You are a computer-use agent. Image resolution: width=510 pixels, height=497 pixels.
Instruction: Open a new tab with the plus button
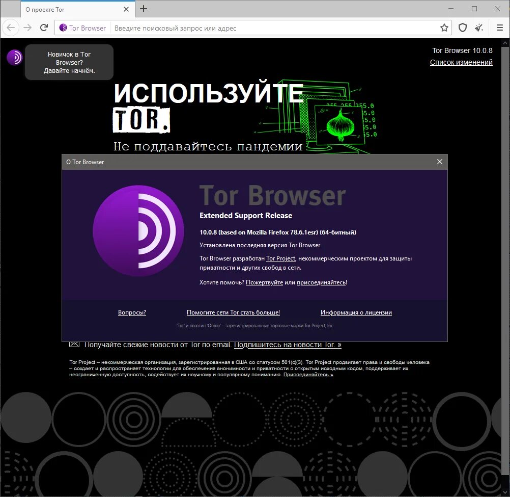pyautogui.click(x=144, y=9)
